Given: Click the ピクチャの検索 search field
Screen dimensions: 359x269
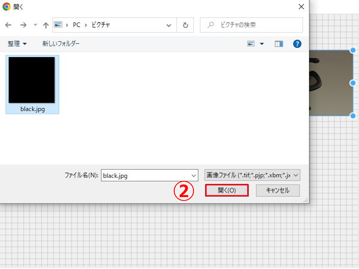Looking at the screenshot, I should (251, 25).
